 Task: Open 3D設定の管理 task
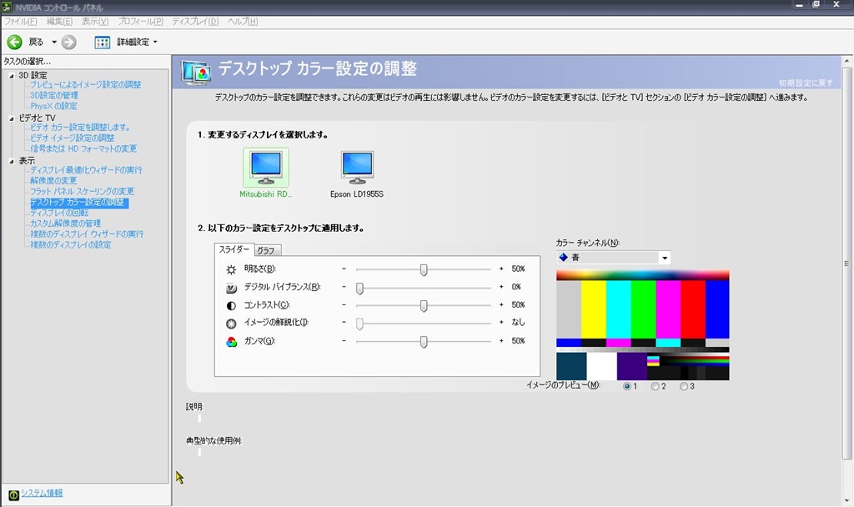[x=54, y=95]
